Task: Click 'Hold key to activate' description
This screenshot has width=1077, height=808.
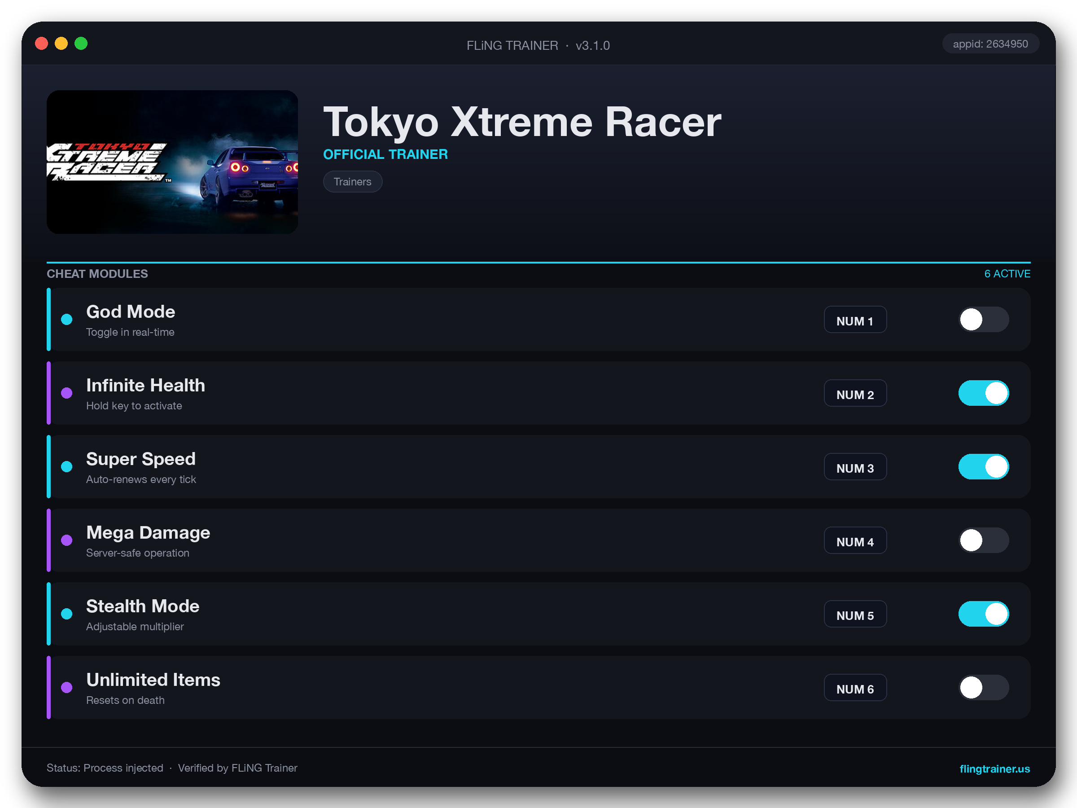Action: click(x=134, y=406)
